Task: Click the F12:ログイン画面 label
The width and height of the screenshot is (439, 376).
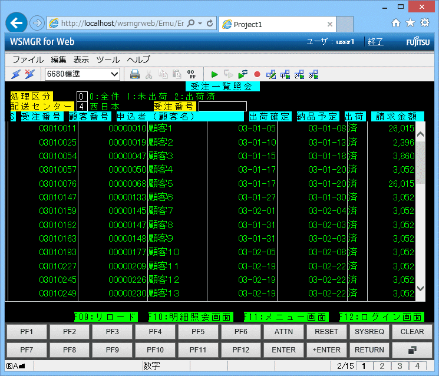Action: (x=382, y=317)
